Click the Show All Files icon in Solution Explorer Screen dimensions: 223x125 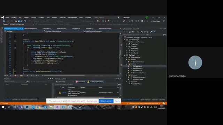pyautogui.click(x=147, y=32)
